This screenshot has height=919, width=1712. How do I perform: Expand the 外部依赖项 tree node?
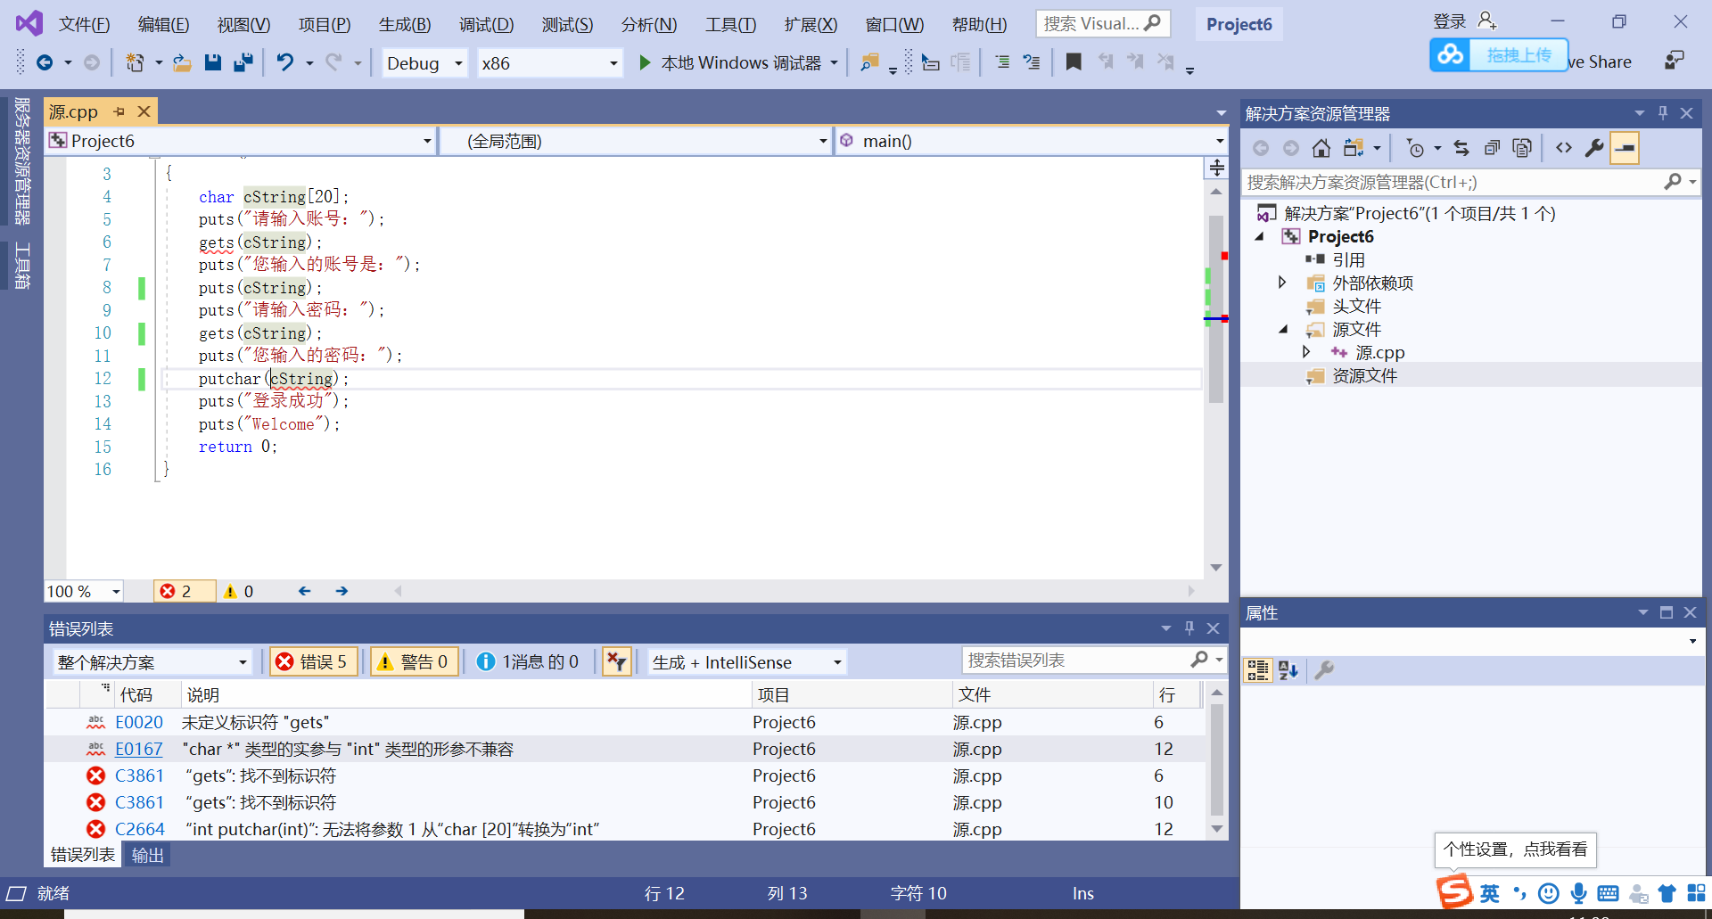point(1282,283)
